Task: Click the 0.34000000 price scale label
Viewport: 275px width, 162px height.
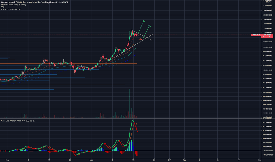Action: pyautogui.click(x=267, y=61)
